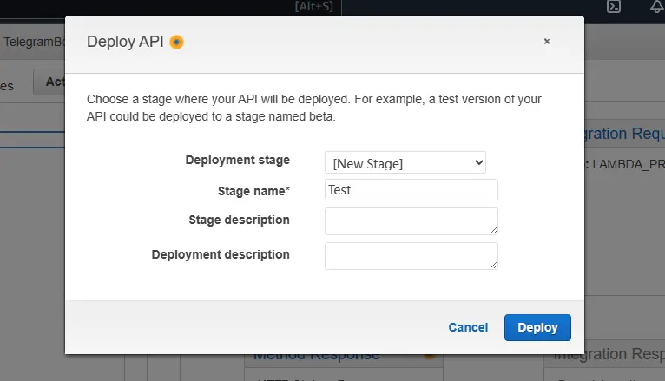Grab the Deployment description resize handle

(x=494, y=266)
